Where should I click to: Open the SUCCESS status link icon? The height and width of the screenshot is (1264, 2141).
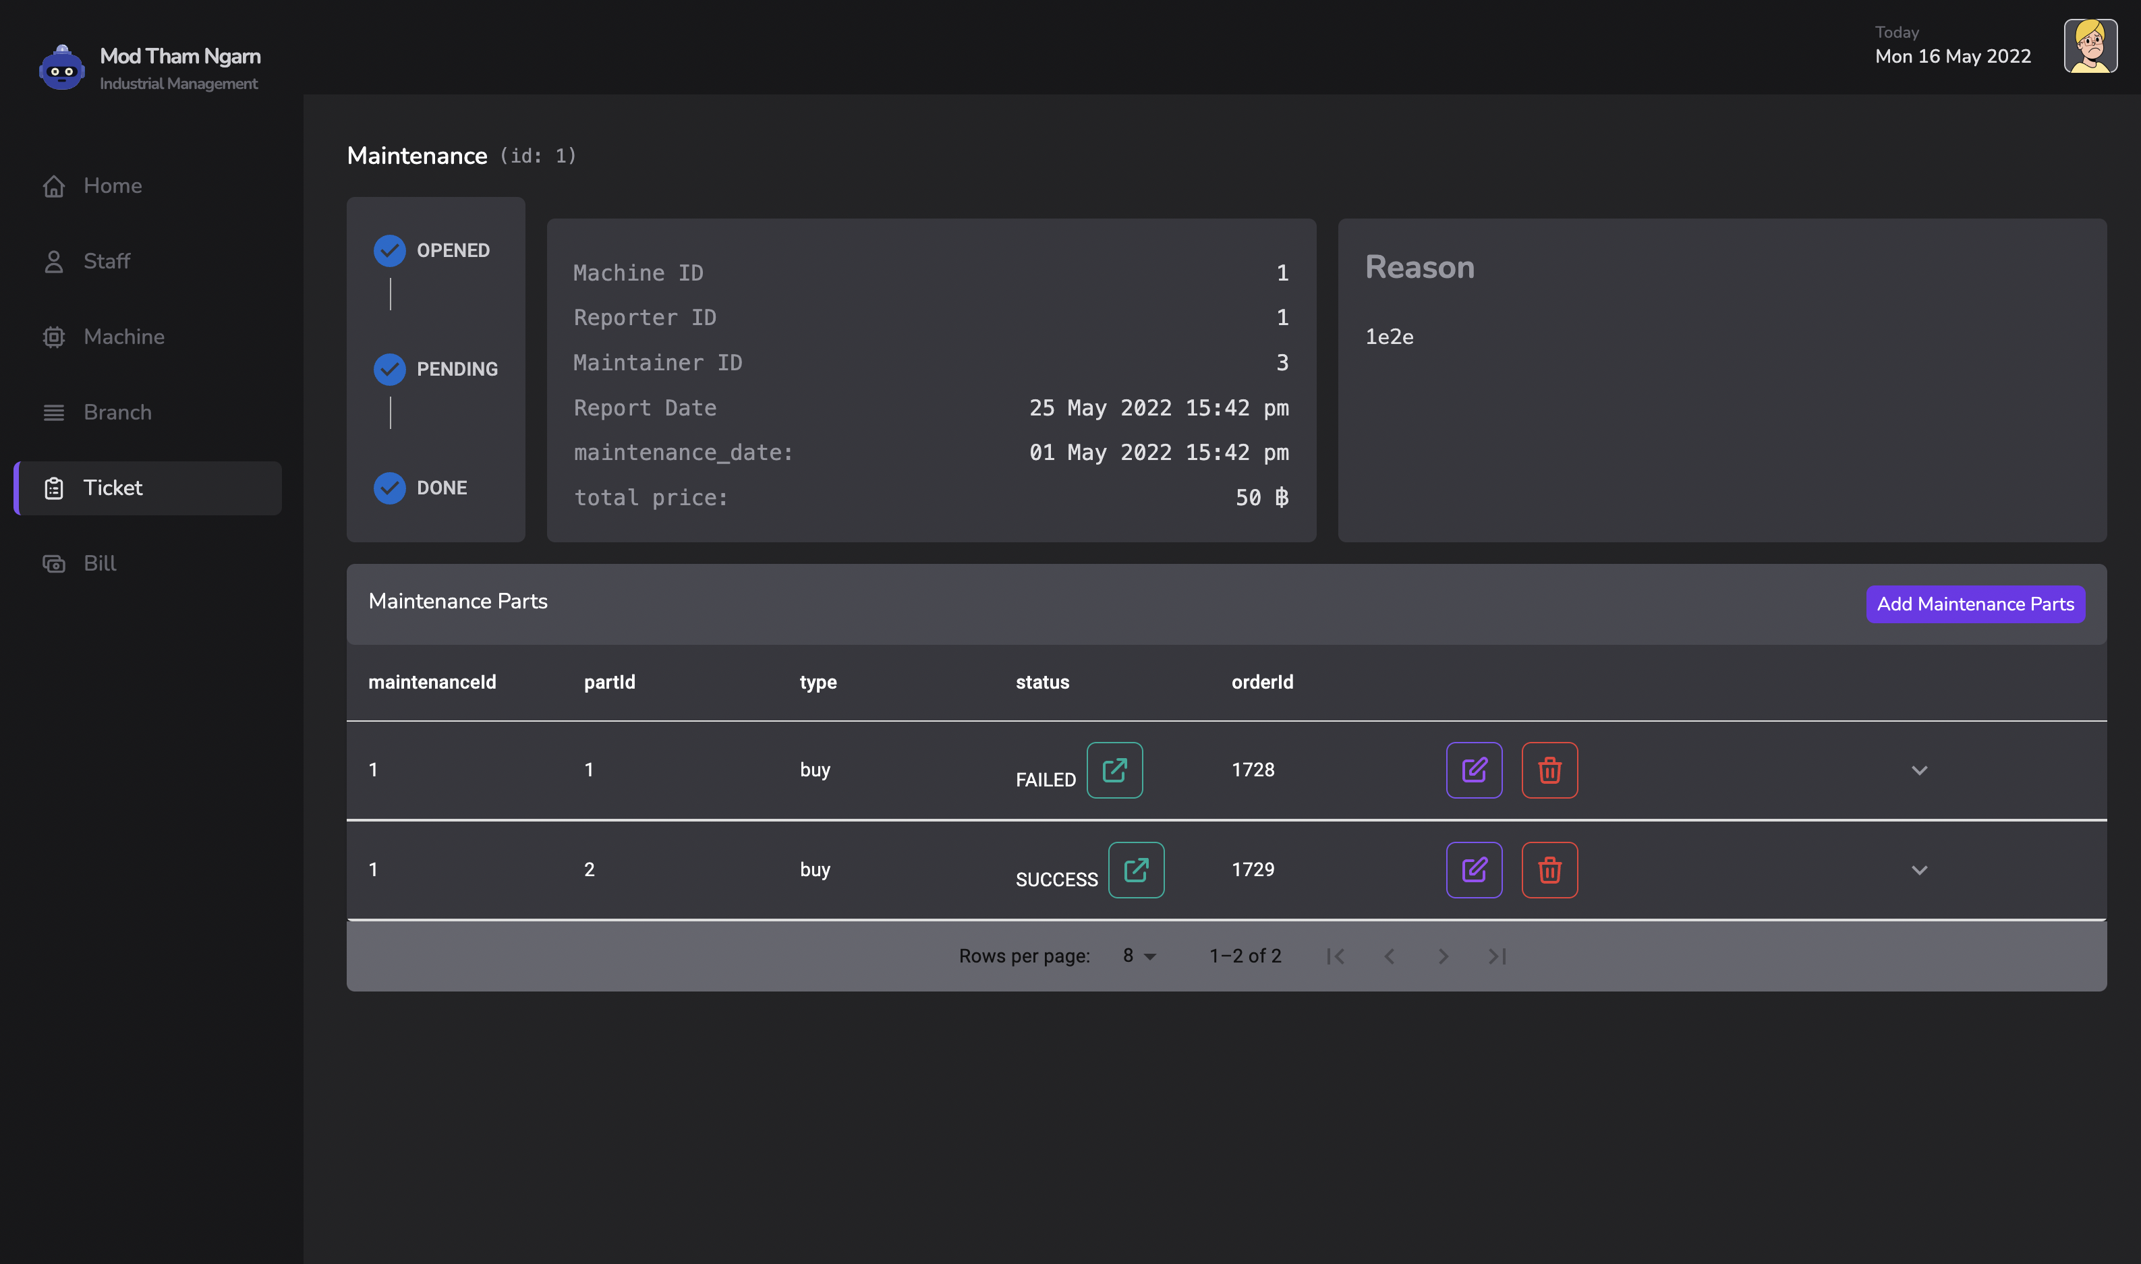pos(1135,869)
